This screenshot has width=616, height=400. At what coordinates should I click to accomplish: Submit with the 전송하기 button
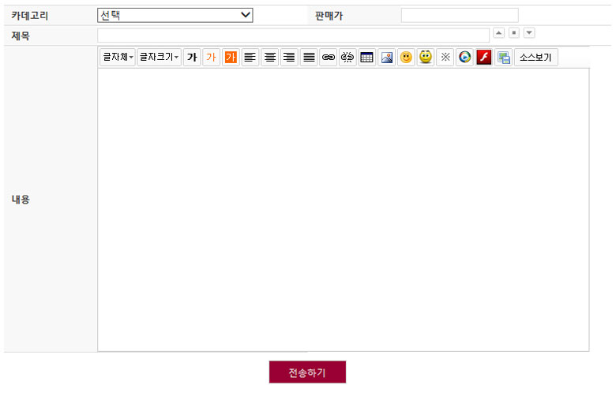pyautogui.click(x=307, y=372)
